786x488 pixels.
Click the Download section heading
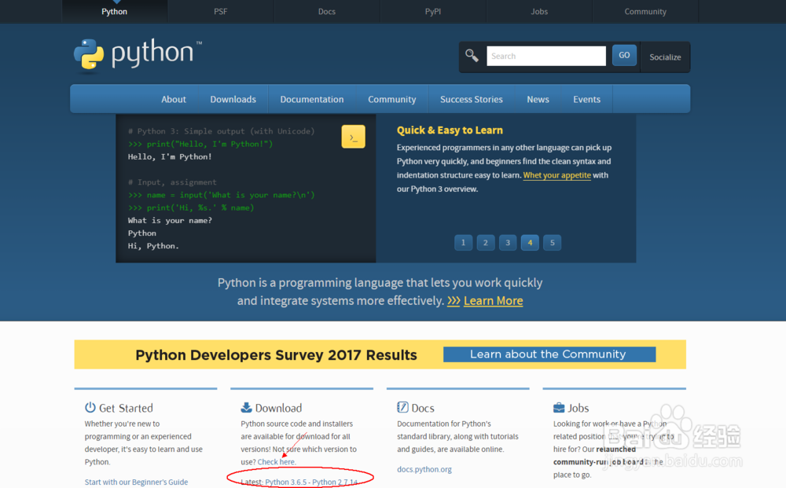click(x=278, y=408)
